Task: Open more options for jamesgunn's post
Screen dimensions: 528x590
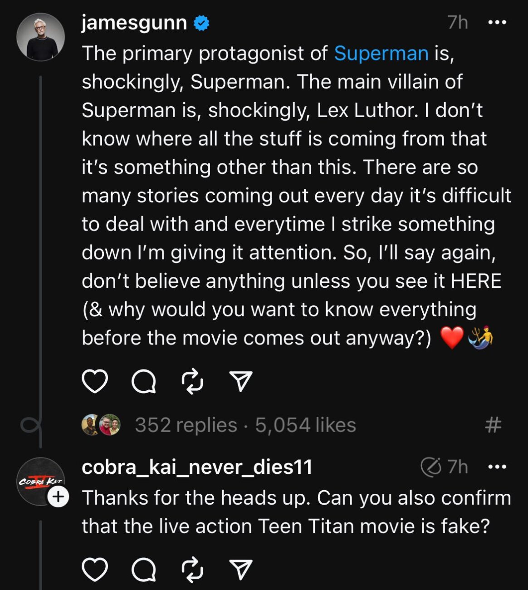Action: pyautogui.click(x=497, y=22)
